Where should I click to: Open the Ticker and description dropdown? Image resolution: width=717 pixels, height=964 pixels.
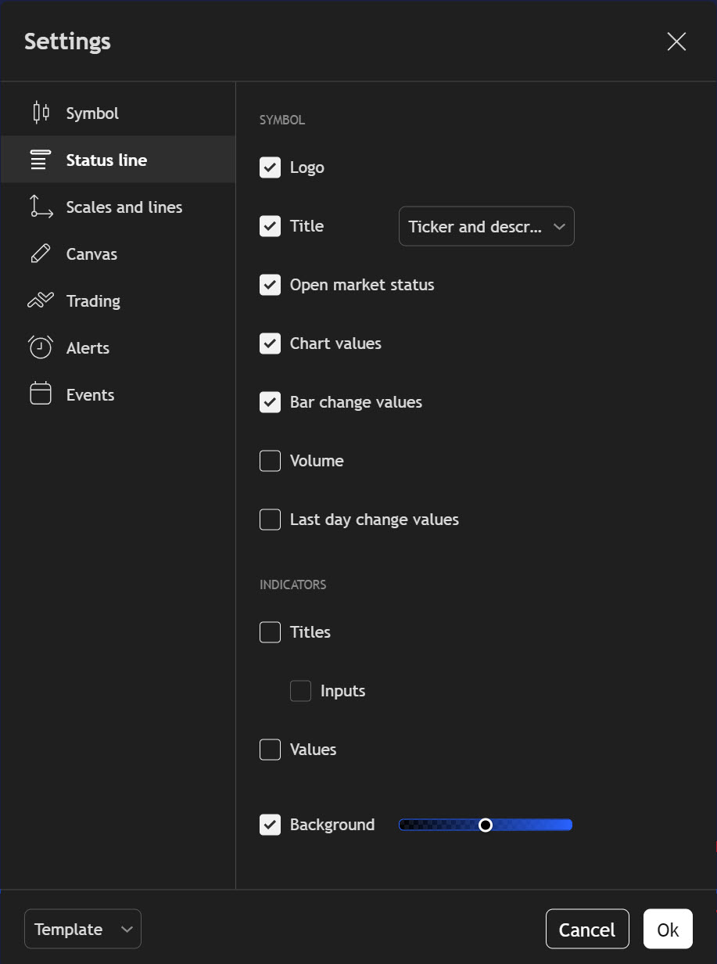click(x=486, y=226)
